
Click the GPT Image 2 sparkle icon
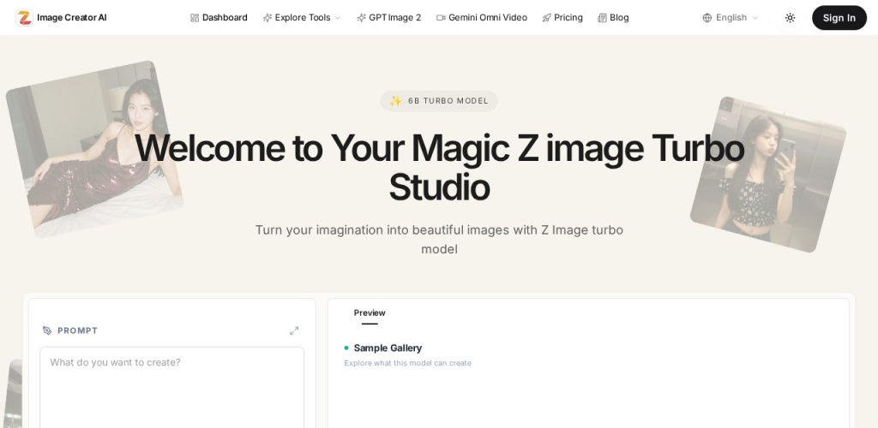click(362, 18)
